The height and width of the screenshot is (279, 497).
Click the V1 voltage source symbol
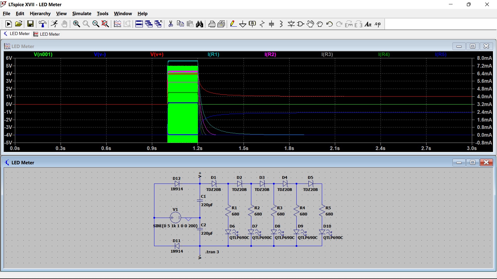pos(176,218)
